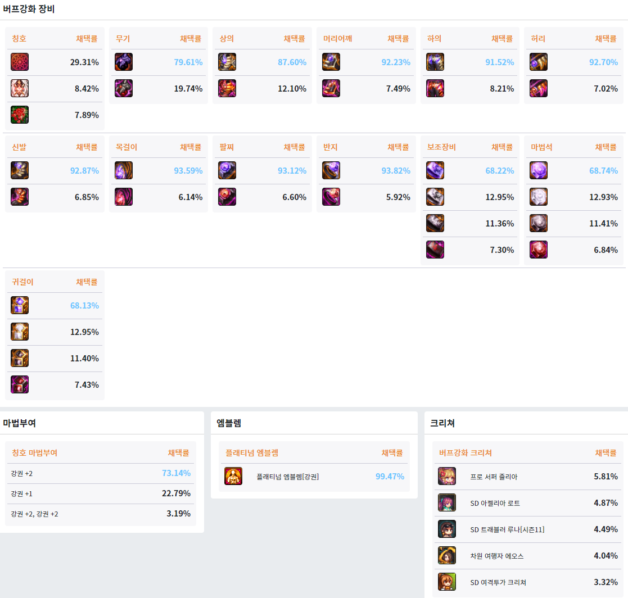Click the 플래티넘 엠블렘 icon
Image resolution: width=628 pixels, height=598 pixels.
(233, 476)
